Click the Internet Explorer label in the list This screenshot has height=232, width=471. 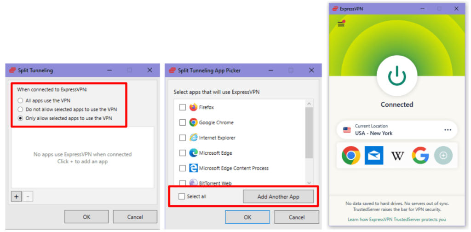(217, 138)
